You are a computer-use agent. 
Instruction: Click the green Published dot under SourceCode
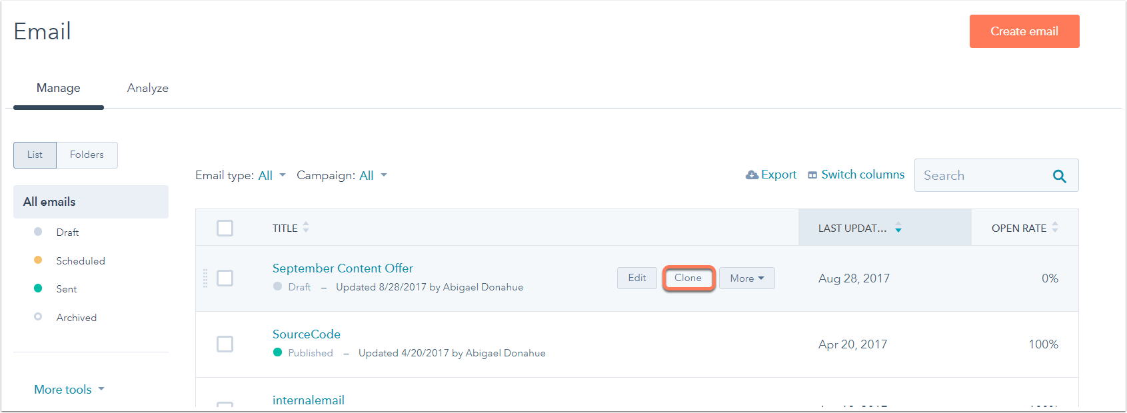pos(278,352)
